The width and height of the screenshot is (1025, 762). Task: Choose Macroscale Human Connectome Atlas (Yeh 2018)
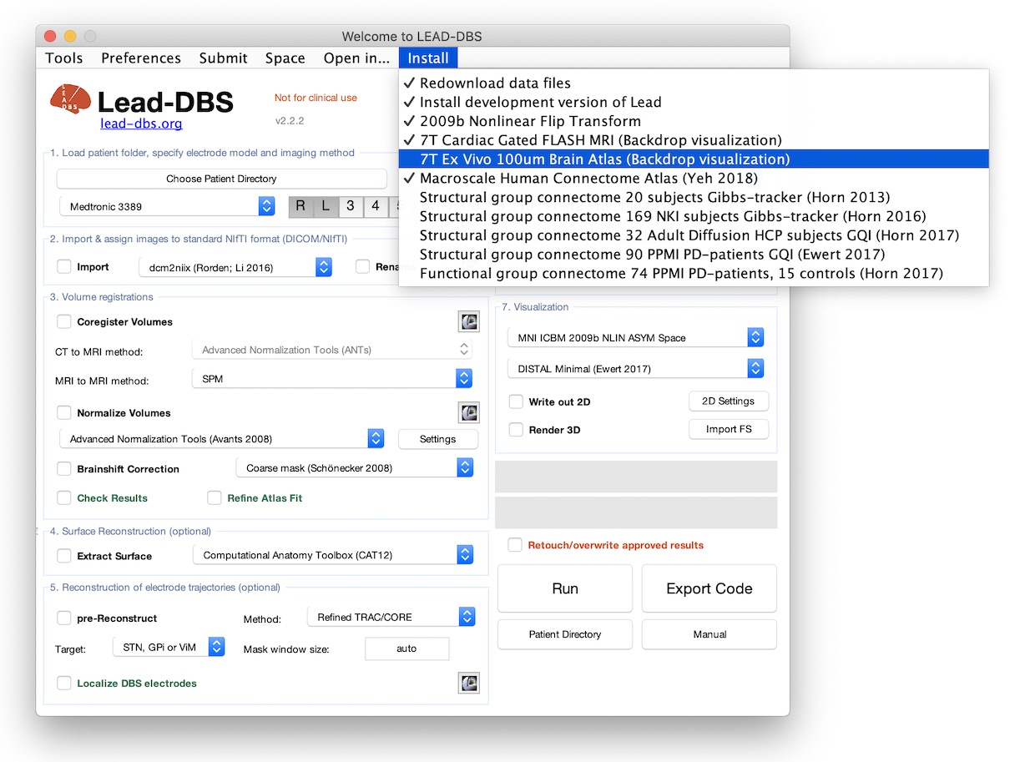694,179
